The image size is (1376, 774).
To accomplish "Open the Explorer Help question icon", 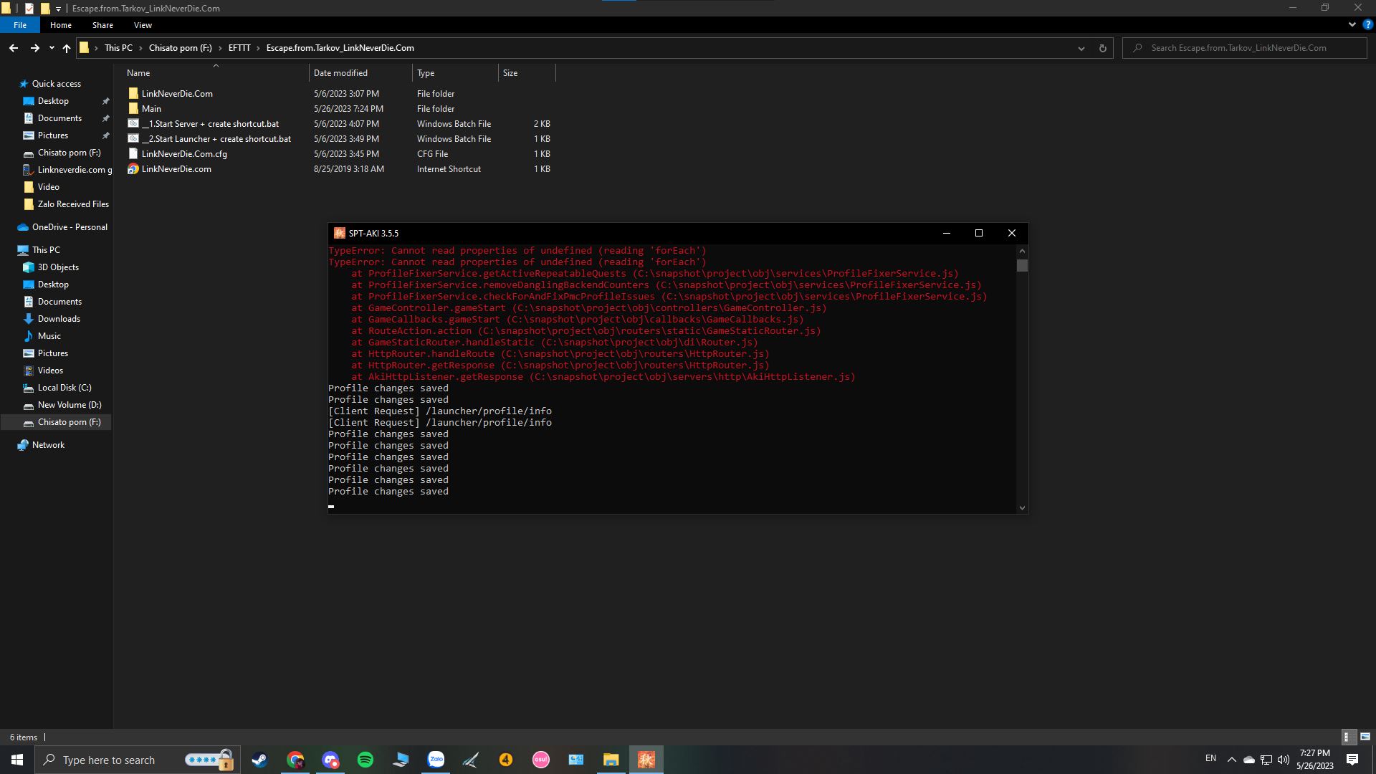I will point(1367,24).
